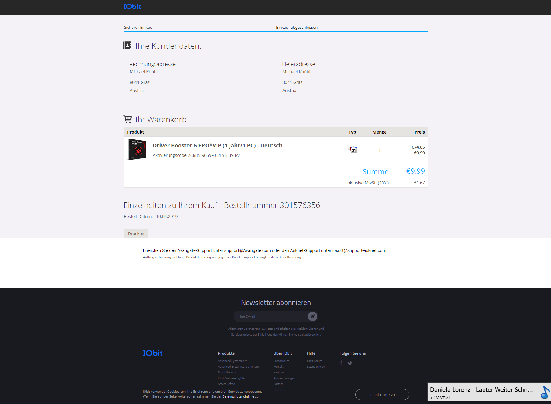The image size is (551, 404).
Task: Click the Typ column header
Action: [352, 132]
